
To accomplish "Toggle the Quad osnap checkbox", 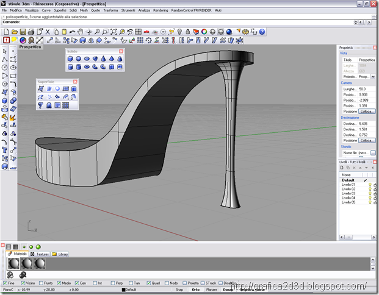I will pyautogui.click(x=149, y=283).
